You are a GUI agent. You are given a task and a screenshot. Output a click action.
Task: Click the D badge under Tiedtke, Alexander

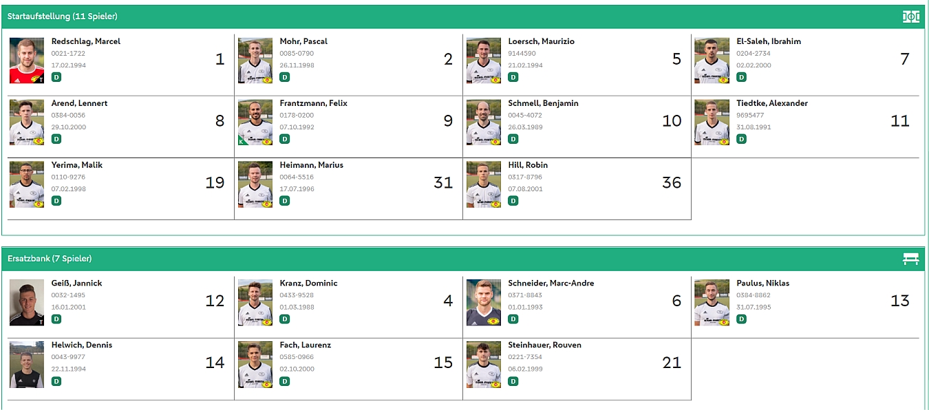(741, 139)
